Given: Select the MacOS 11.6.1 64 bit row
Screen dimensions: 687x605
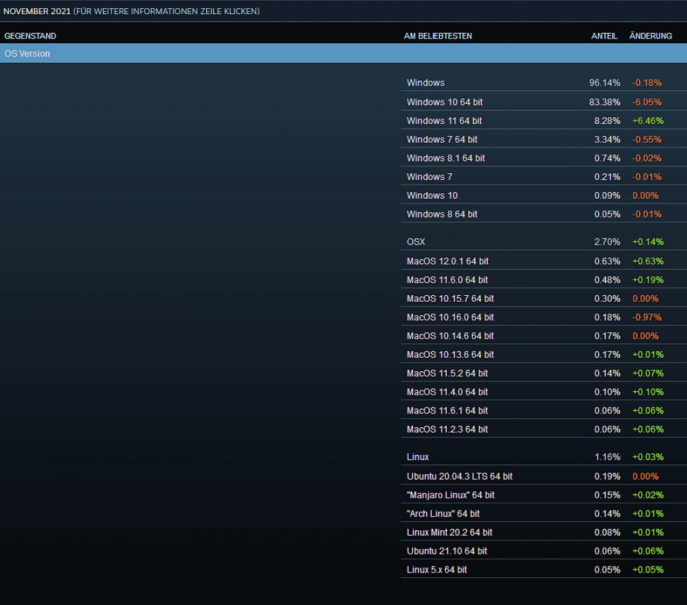Looking at the screenshot, I should [544, 411].
